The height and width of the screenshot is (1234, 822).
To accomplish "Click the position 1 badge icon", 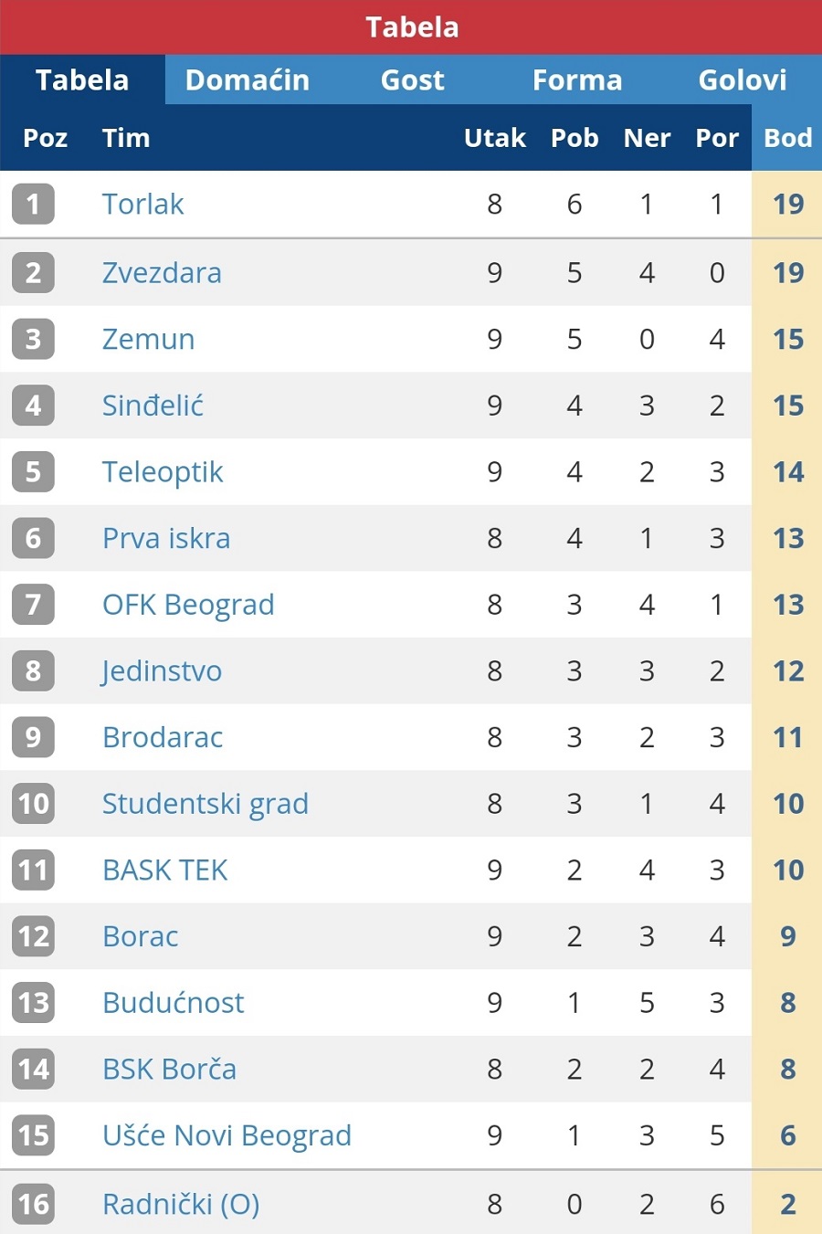I will [x=33, y=204].
